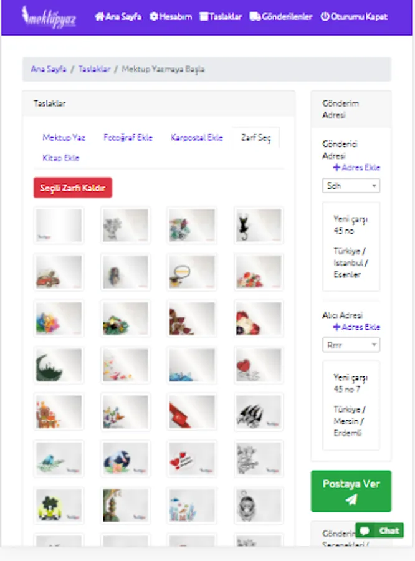Image resolution: width=415 pixels, height=561 pixels.
Task: Add recipient address via Adres Ekle
Action: [356, 327]
